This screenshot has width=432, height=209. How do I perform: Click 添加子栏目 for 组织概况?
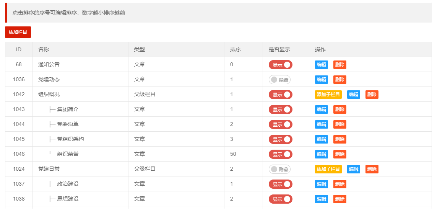point(328,95)
